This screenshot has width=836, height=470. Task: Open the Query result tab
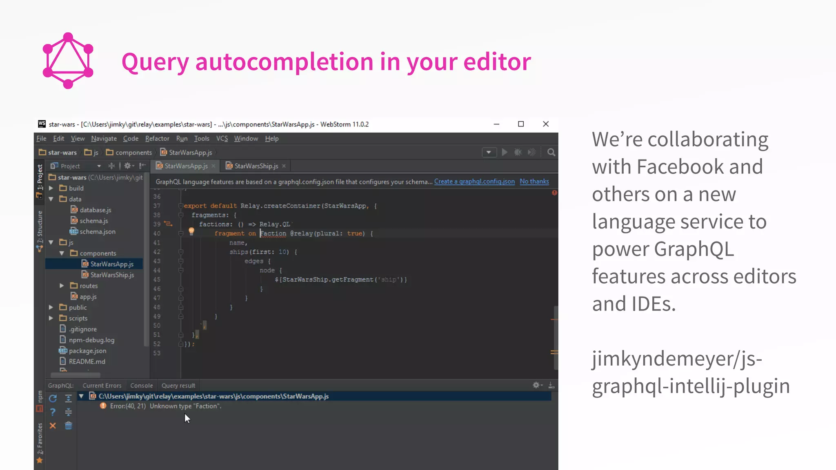pos(178,386)
